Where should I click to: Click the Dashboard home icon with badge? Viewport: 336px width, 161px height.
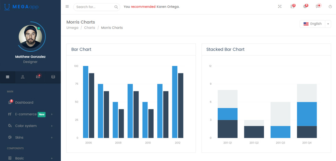tap(10, 102)
